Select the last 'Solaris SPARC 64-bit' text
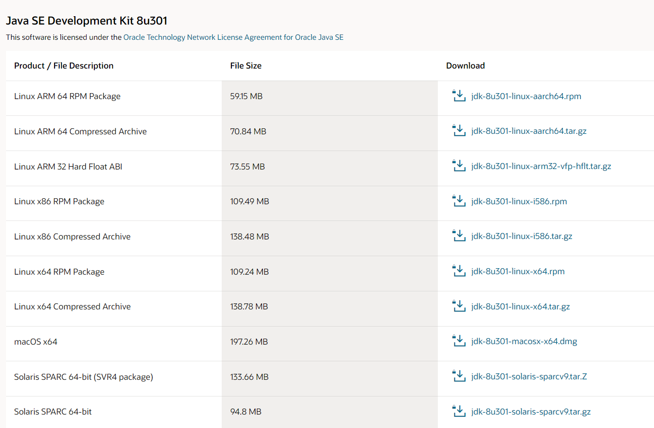 tap(53, 412)
